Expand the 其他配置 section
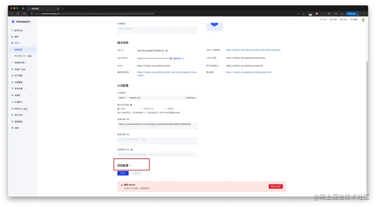 pyautogui.click(x=124, y=165)
